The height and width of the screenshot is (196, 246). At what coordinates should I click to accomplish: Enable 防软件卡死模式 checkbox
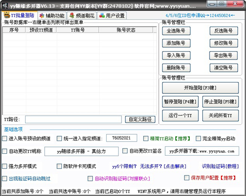coord(59,166)
